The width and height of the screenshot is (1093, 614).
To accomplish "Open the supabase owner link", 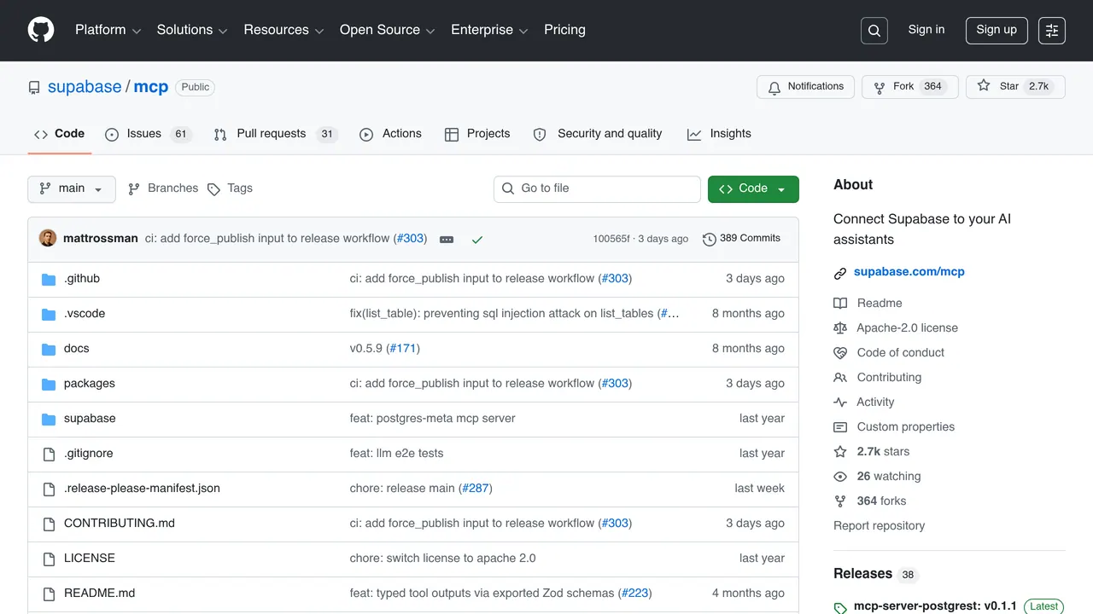I will click(85, 87).
